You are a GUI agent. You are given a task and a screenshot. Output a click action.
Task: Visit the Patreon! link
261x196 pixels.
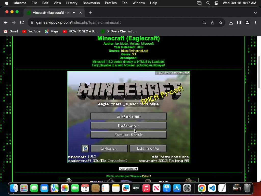click(147, 176)
